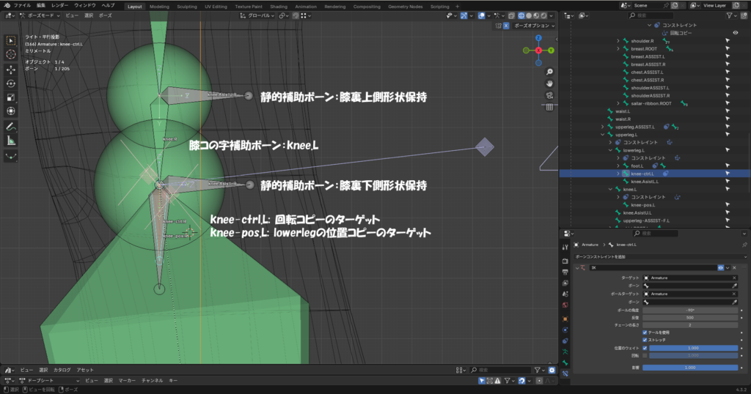Open the Tool properties tab icon
This screenshot has width=751, height=394.
[x=565, y=248]
